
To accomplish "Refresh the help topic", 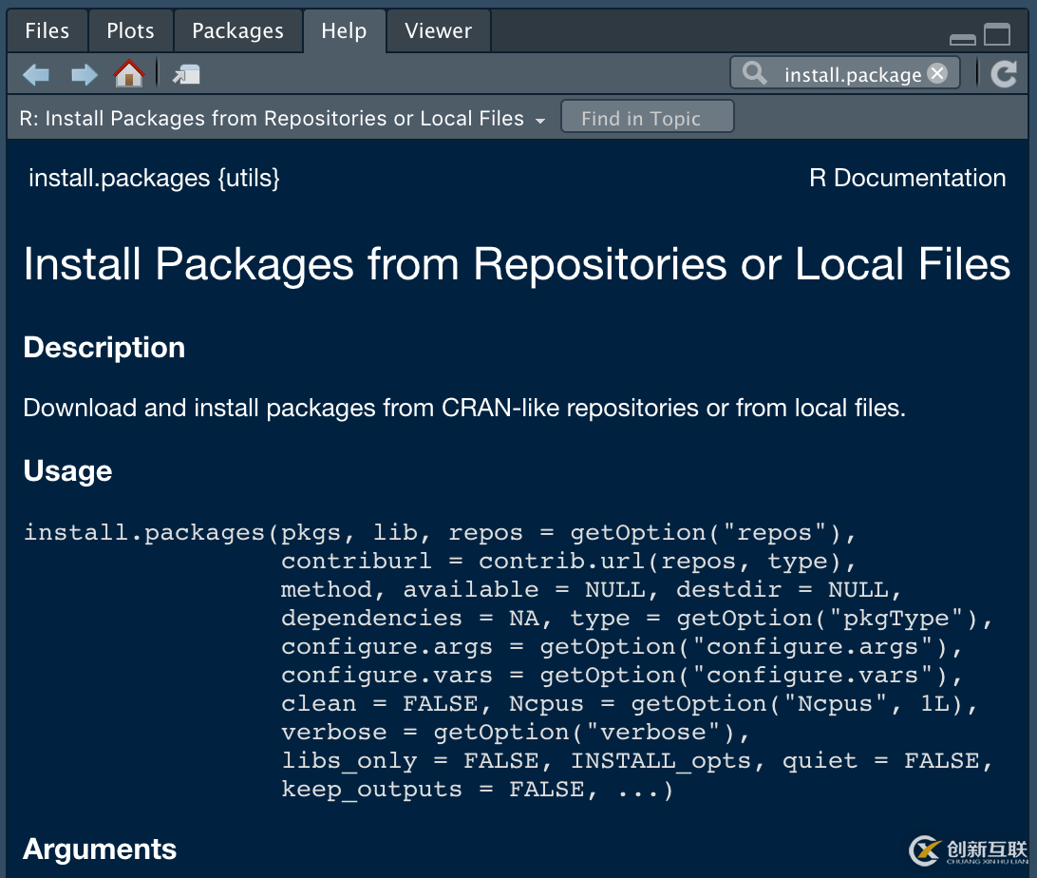I will pyautogui.click(x=1004, y=74).
